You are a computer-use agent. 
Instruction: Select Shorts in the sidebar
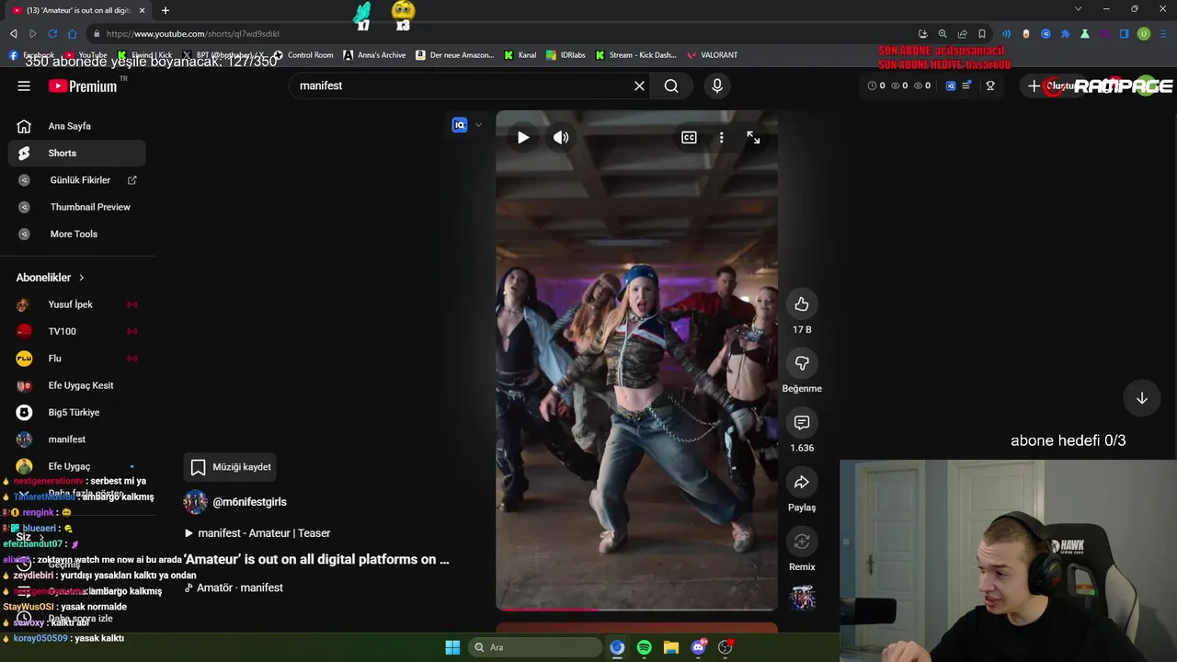[77, 153]
